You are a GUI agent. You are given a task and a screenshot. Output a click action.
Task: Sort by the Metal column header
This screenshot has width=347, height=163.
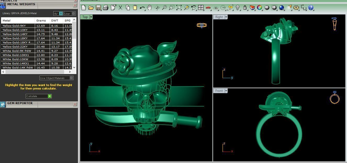pyautogui.click(x=18, y=20)
